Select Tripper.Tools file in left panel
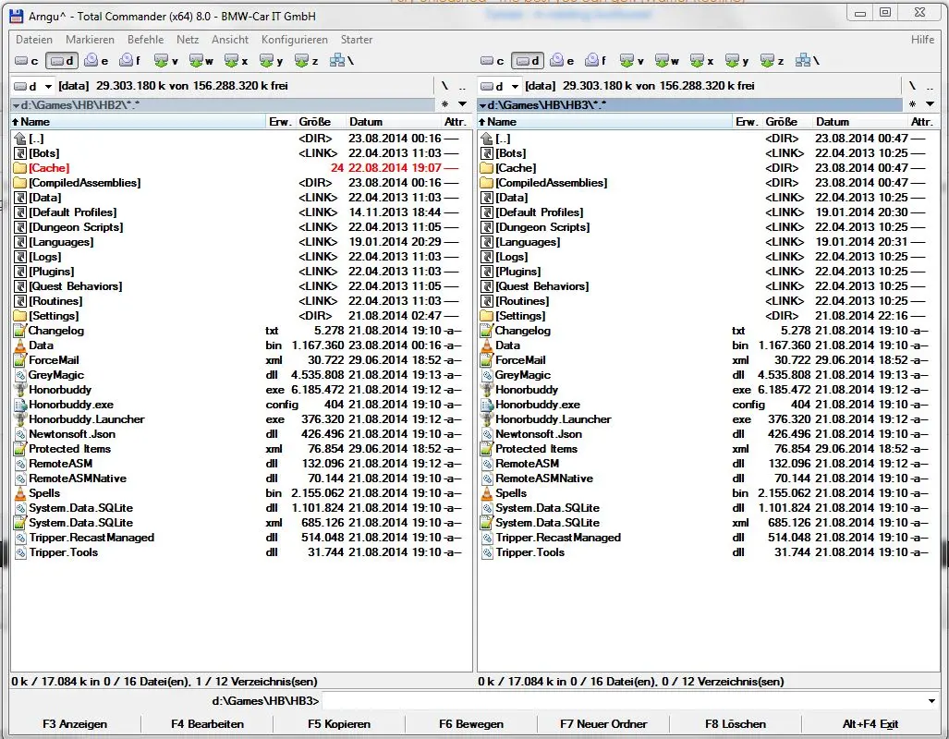The width and height of the screenshot is (949, 739). coord(241,552)
